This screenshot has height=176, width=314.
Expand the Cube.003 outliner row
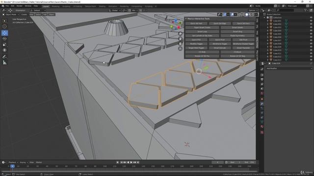(267, 27)
